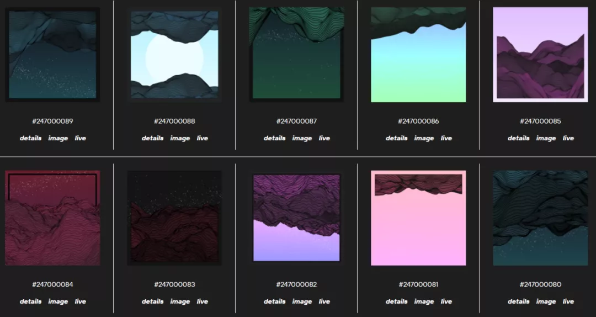The width and height of the screenshot is (596, 317).
Task: Open the crimson mountain artwork #247000084
Action: pos(52,218)
